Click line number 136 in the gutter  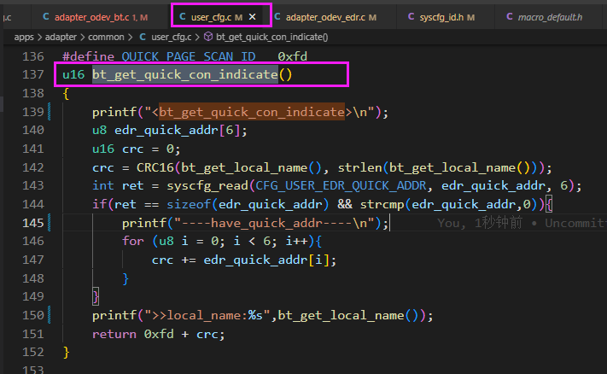[x=33, y=56]
